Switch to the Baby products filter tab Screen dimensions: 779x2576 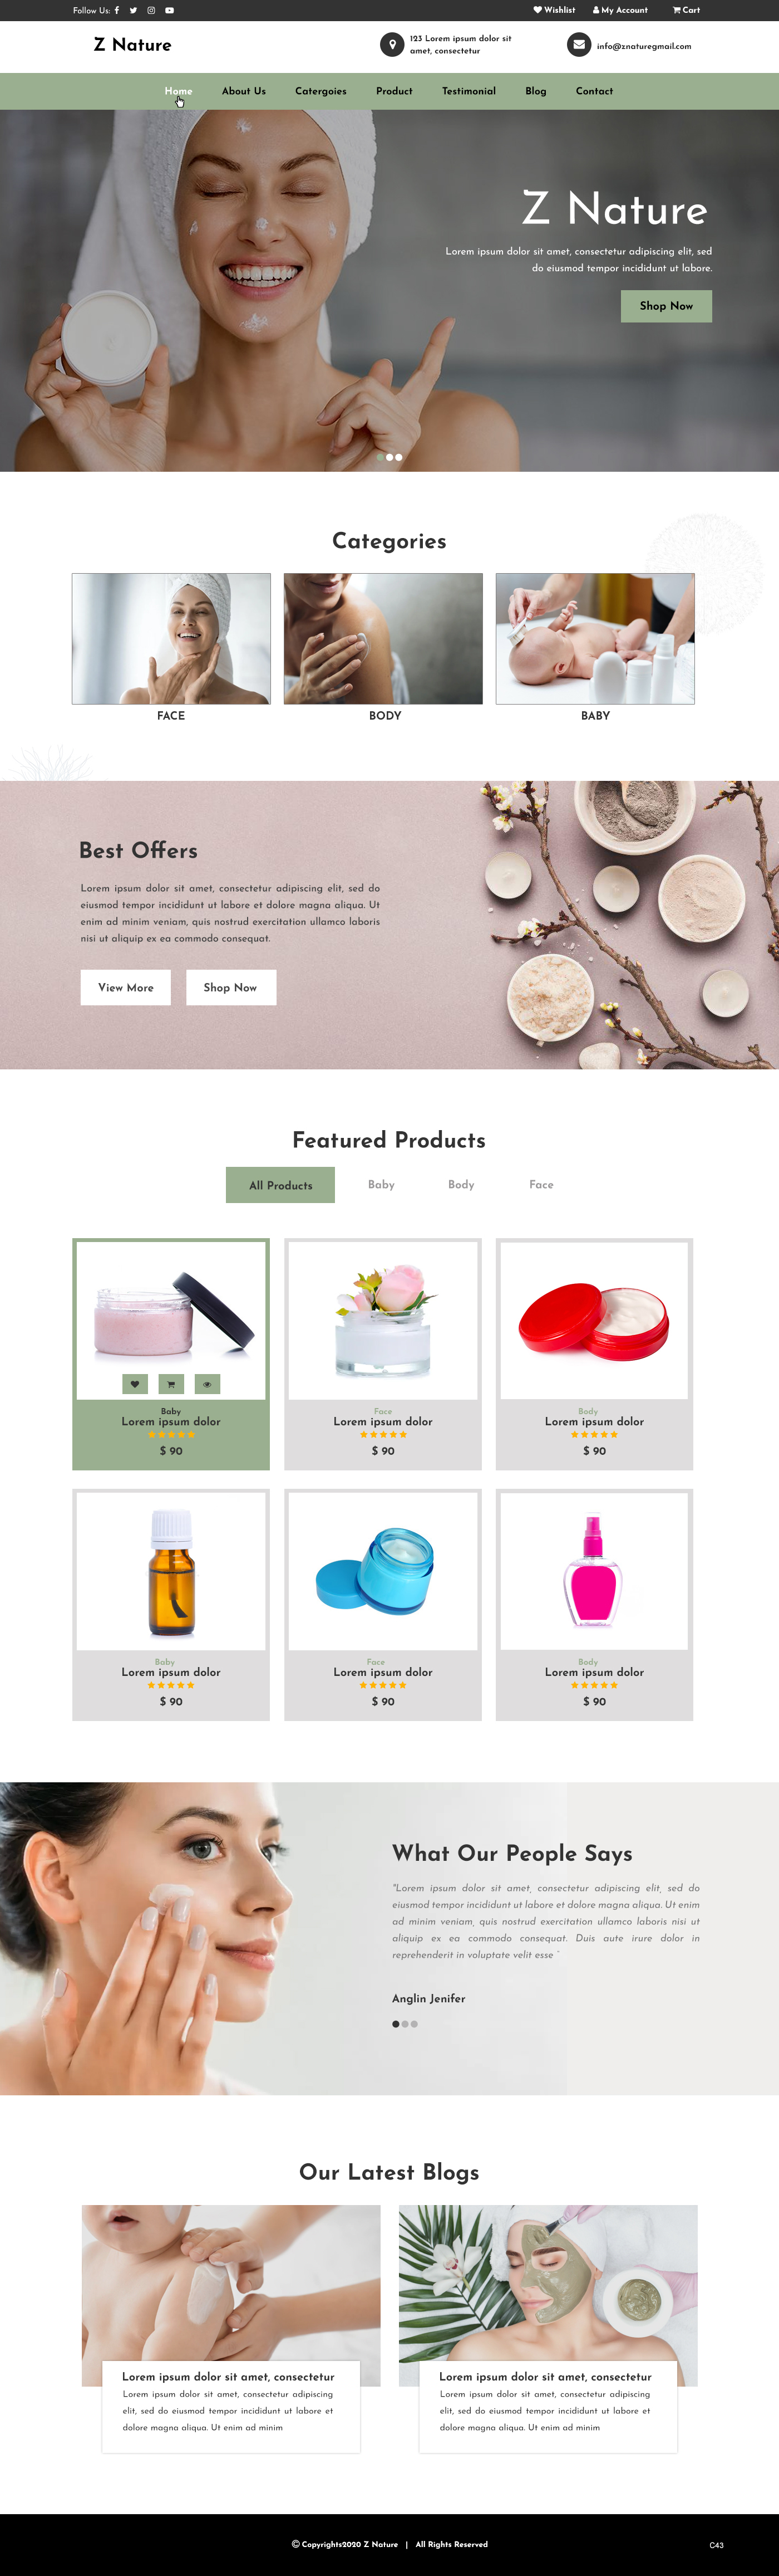point(382,1185)
